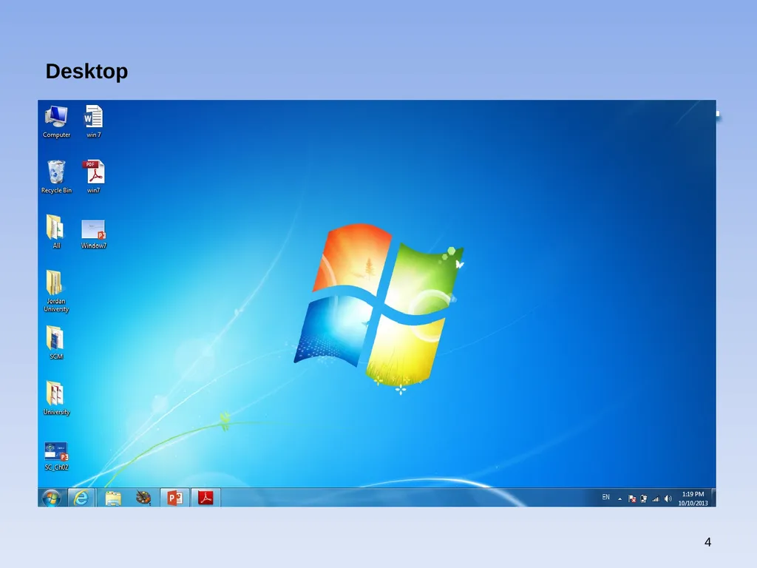Switch to Adobe Reader in the taskbar
757x568 pixels.
click(x=206, y=498)
